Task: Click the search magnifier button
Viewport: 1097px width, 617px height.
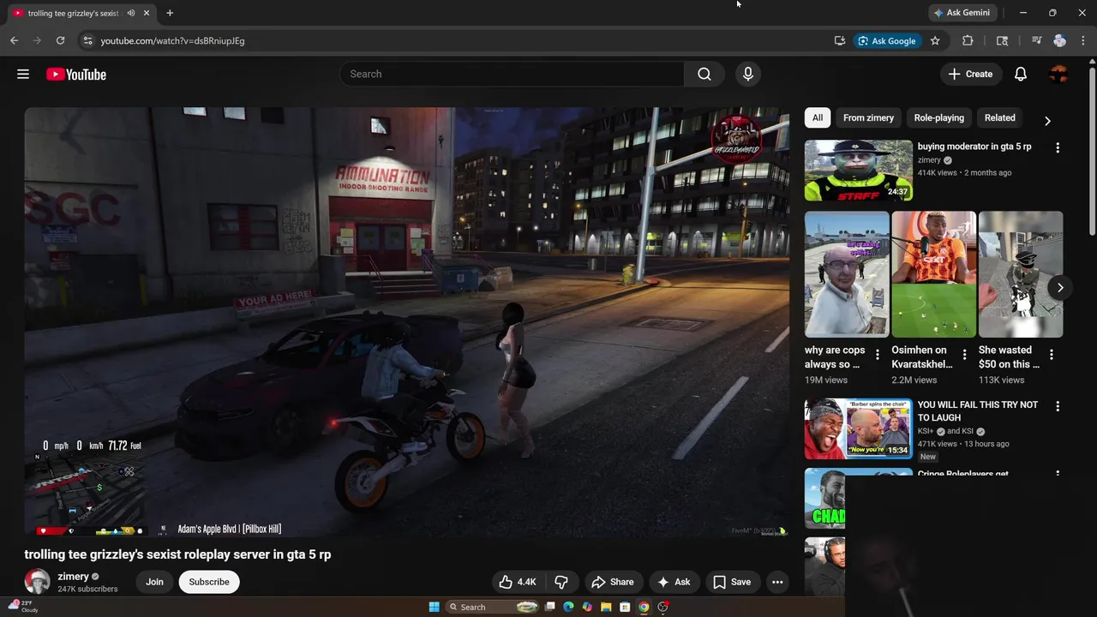Action: (x=704, y=75)
